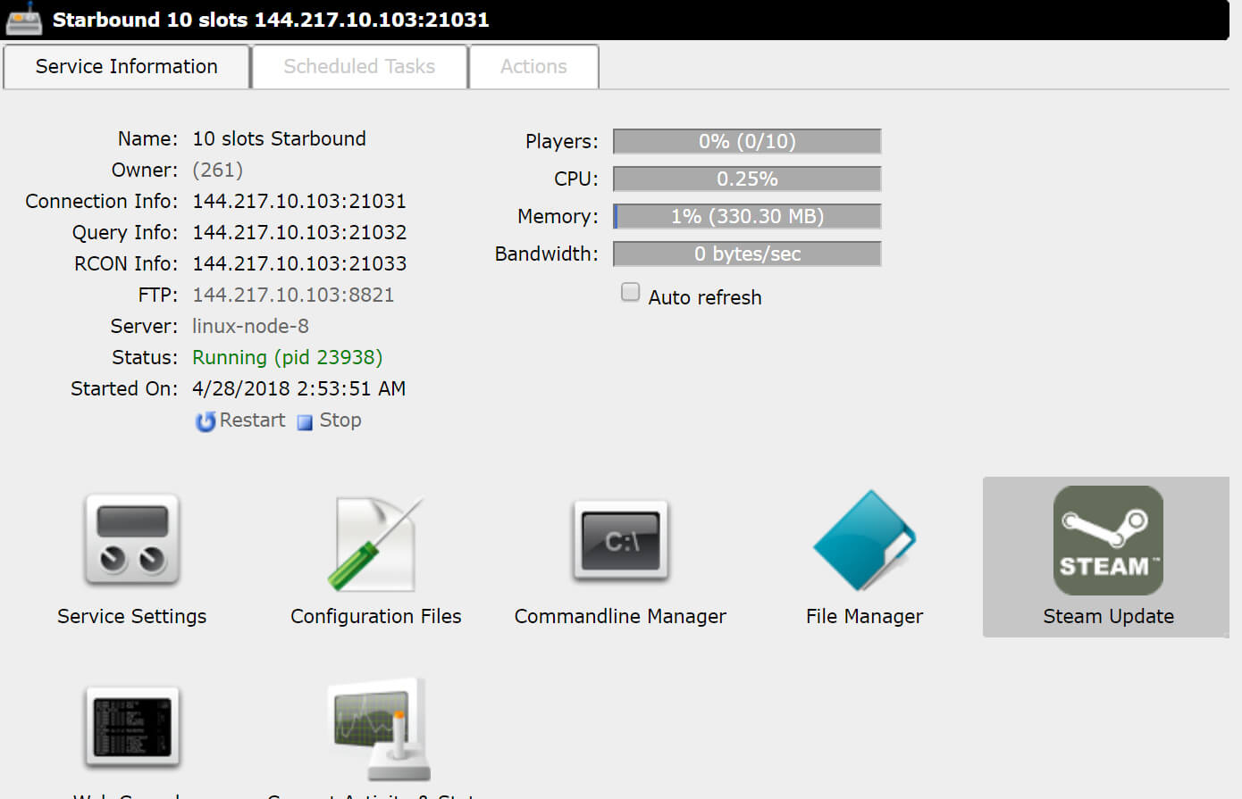Switch to the Service Information tab
1242x799 pixels.
tap(126, 67)
